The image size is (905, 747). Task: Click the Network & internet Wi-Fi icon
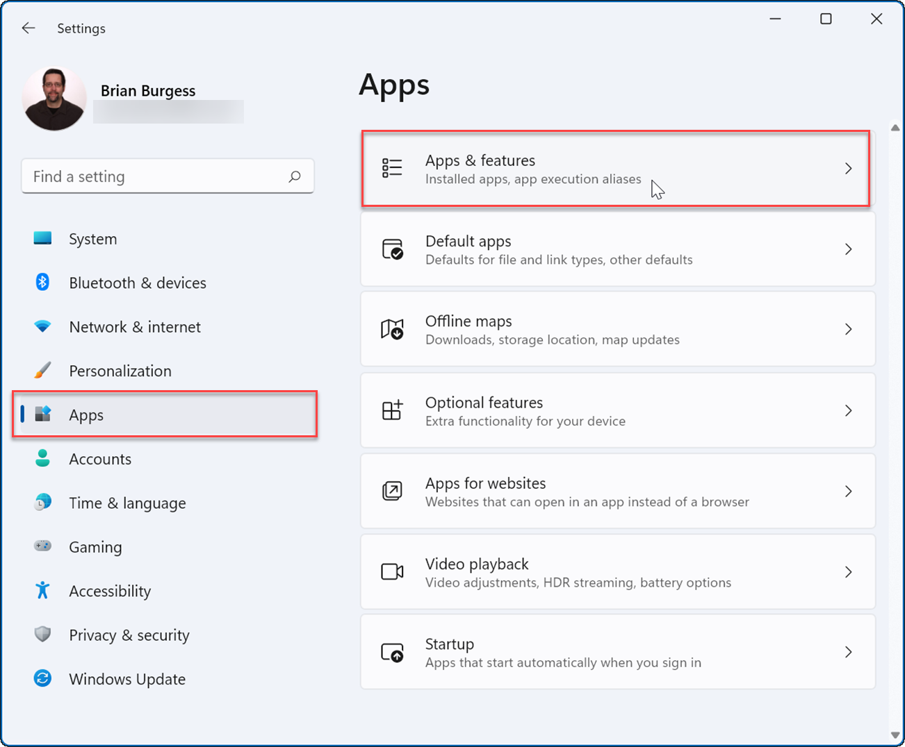point(42,326)
